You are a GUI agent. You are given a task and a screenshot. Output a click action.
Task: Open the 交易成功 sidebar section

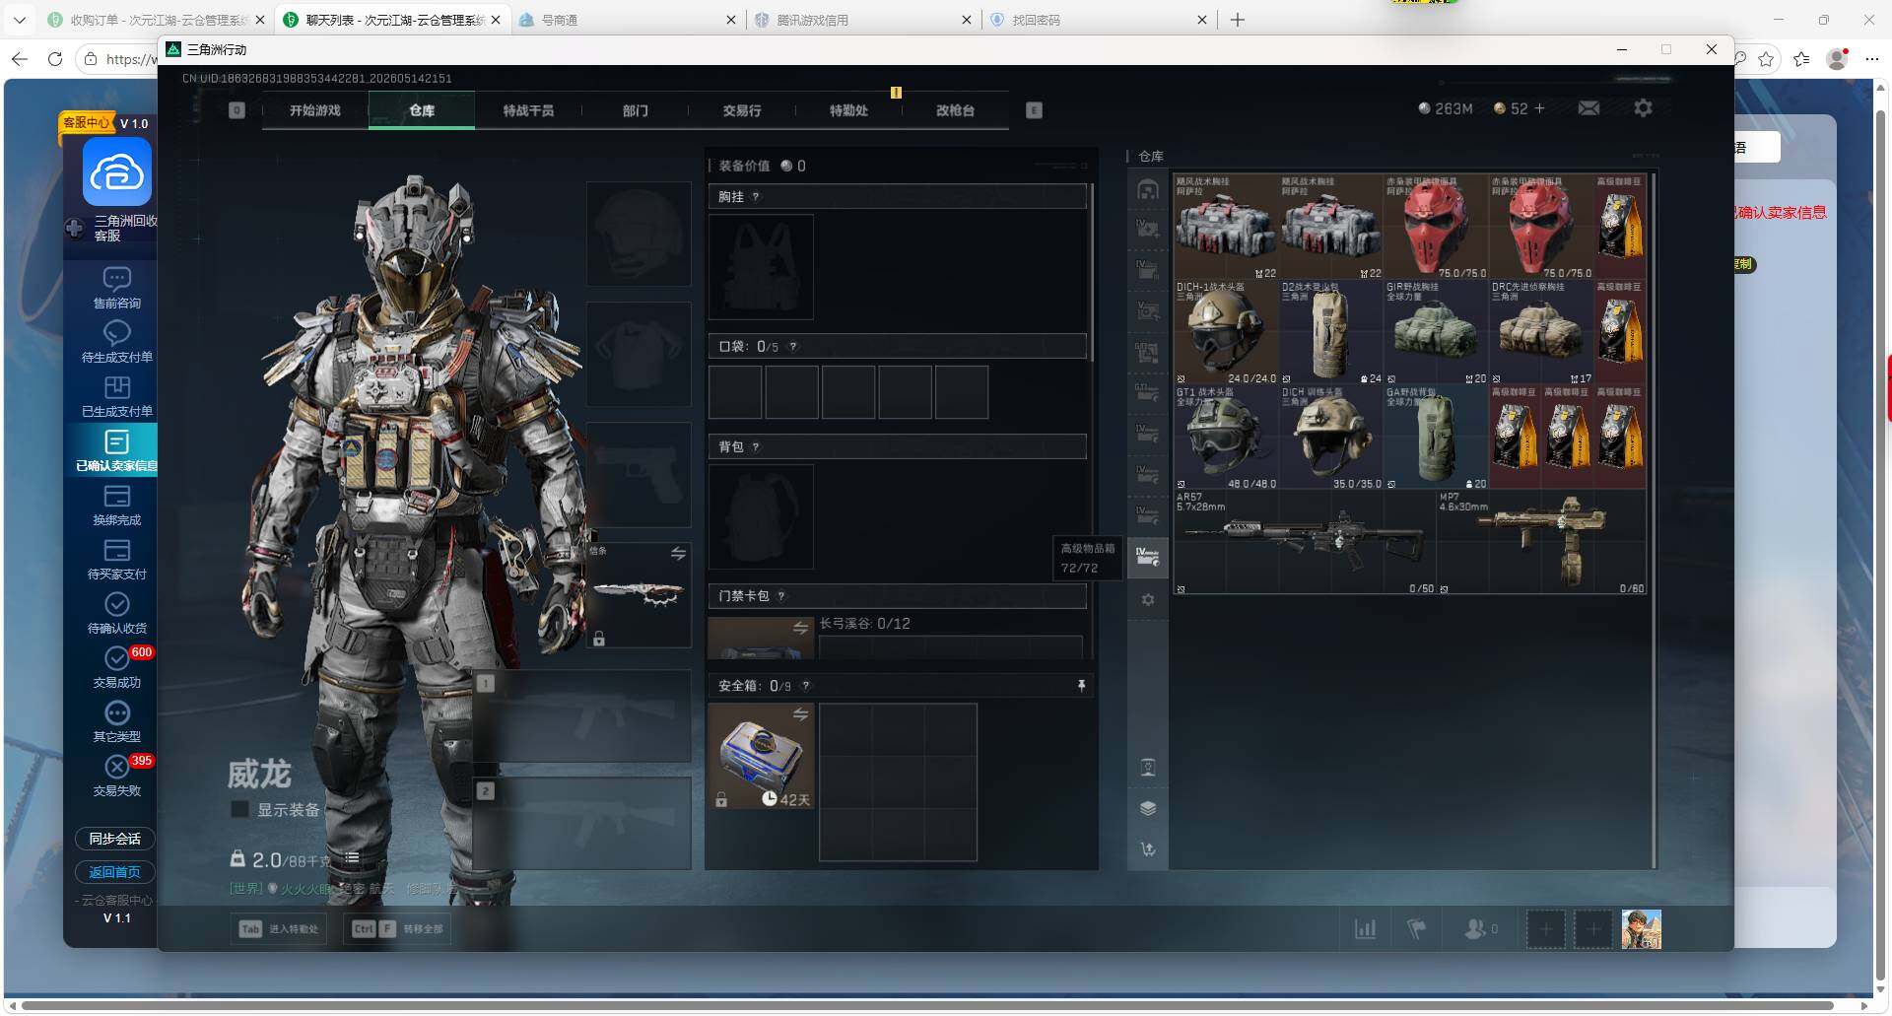[x=116, y=667]
